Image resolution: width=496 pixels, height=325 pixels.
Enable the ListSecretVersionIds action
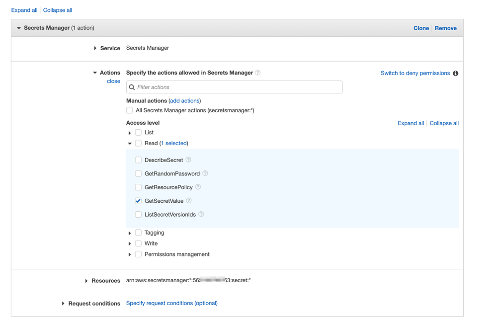click(138, 214)
